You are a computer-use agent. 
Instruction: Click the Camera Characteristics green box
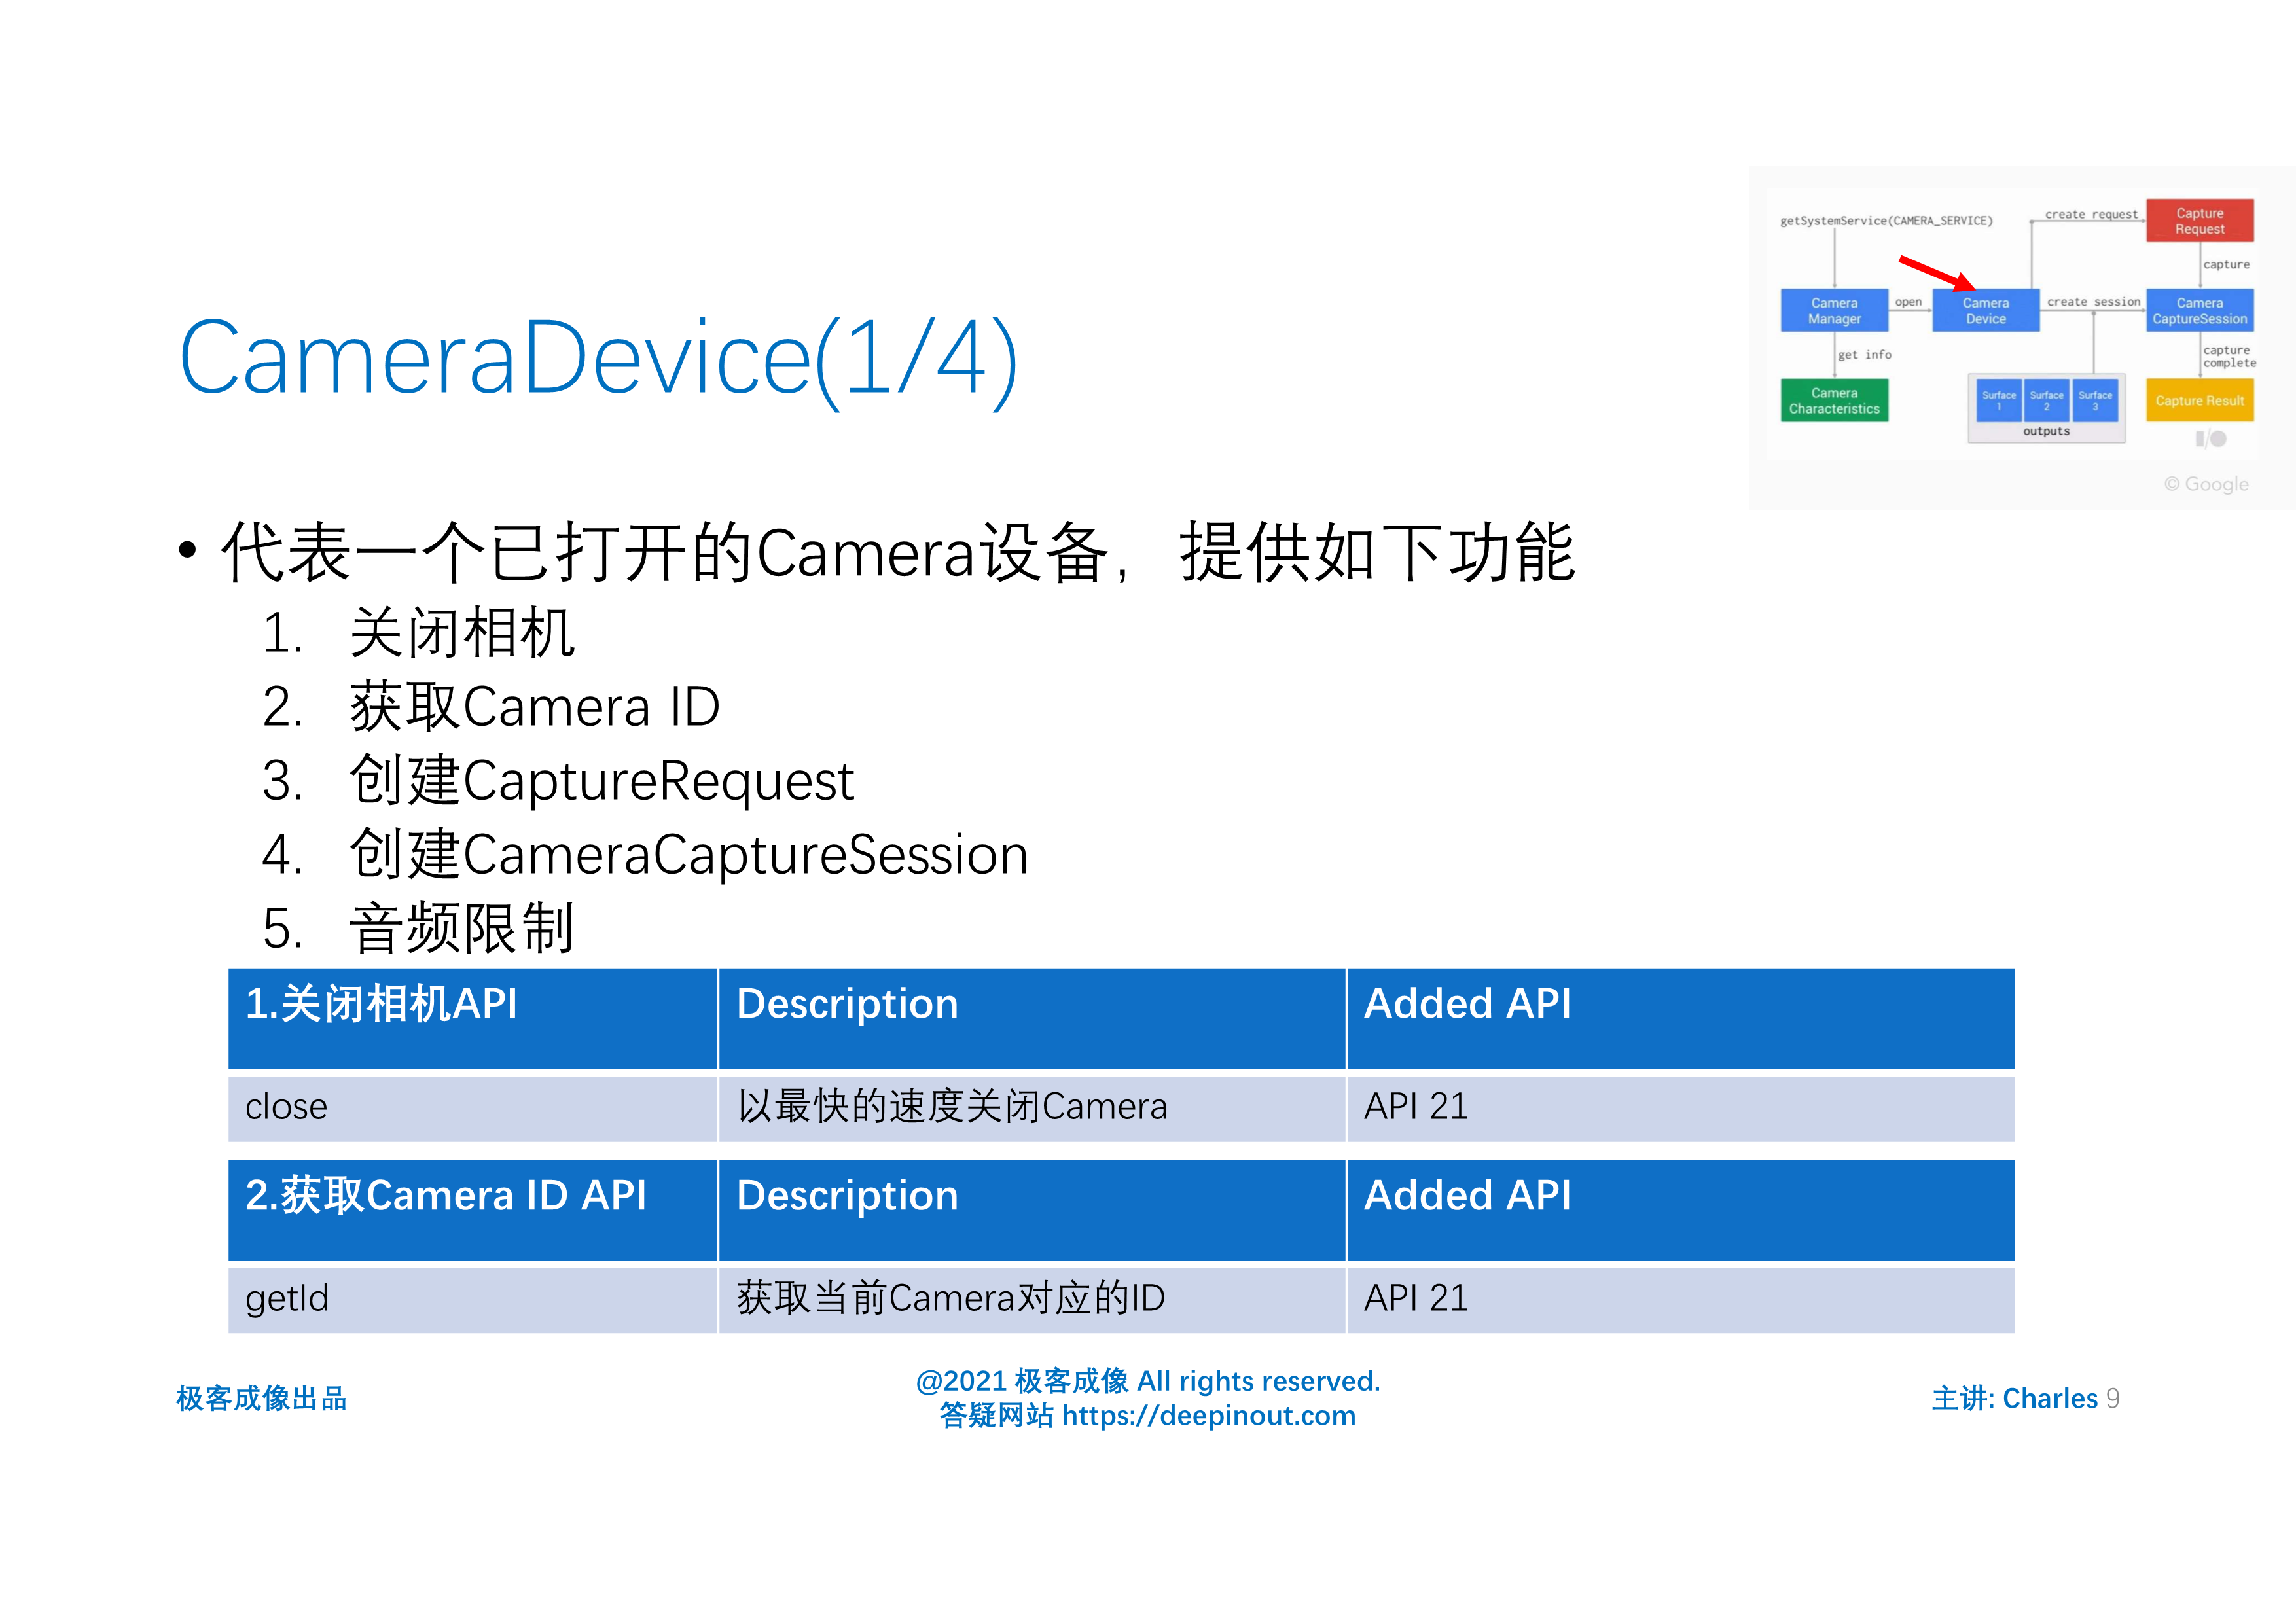point(1834,400)
